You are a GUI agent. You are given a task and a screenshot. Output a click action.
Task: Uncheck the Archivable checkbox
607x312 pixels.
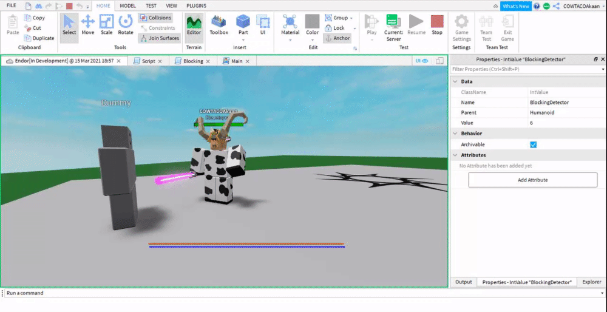coord(533,144)
